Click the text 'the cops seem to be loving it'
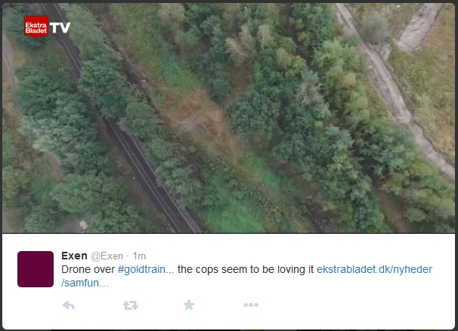The image size is (458, 331). [246, 269]
